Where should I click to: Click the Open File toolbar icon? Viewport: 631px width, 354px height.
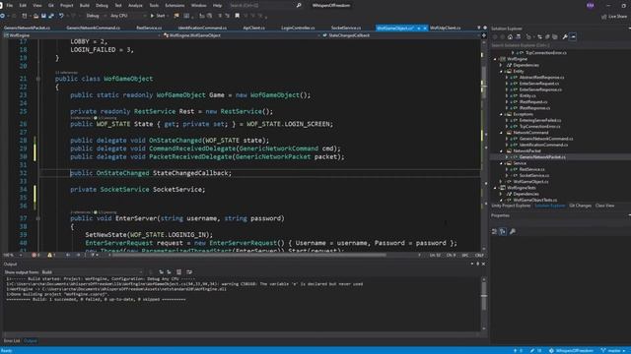pyautogui.click(x=35, y=16)
